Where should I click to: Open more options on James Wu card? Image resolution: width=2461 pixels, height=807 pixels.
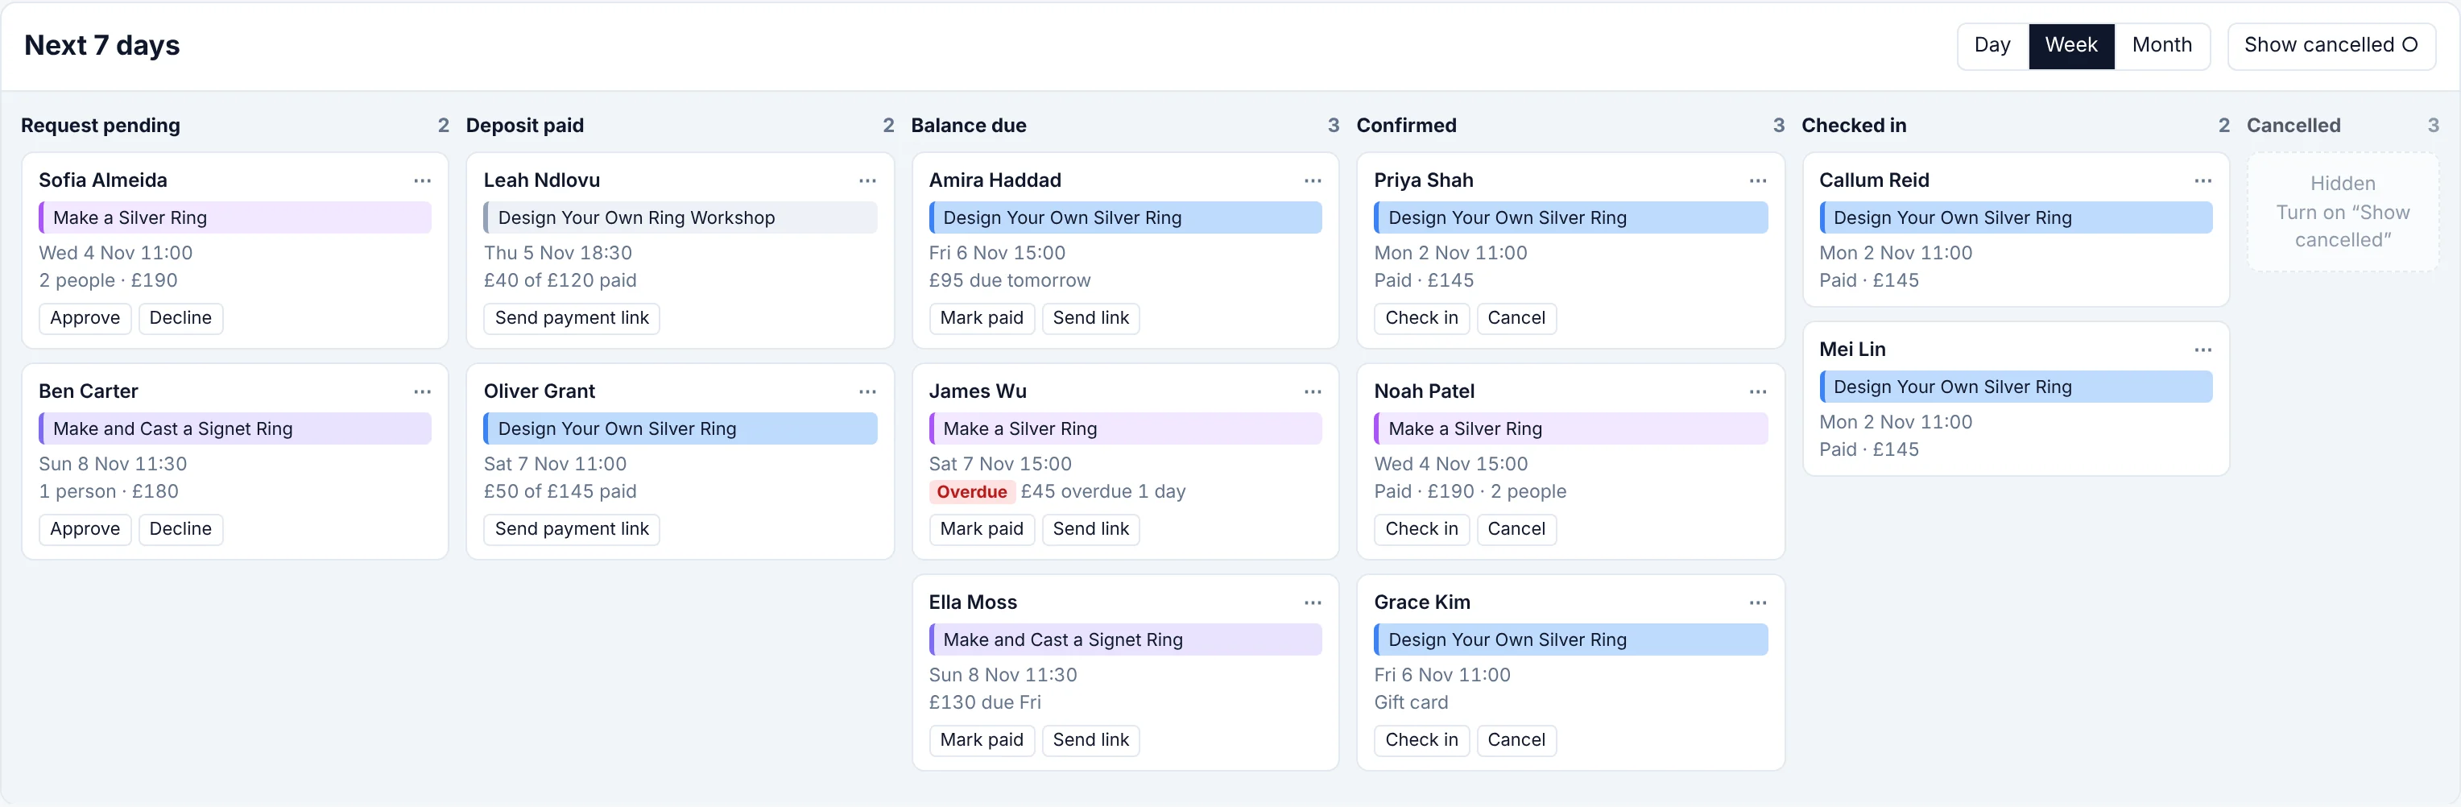point(1313,391)
